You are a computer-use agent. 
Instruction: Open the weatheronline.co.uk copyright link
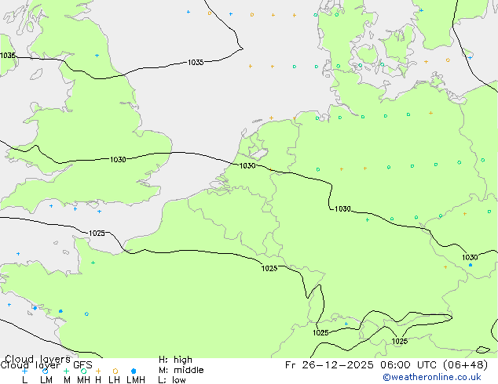coord(432,377)
